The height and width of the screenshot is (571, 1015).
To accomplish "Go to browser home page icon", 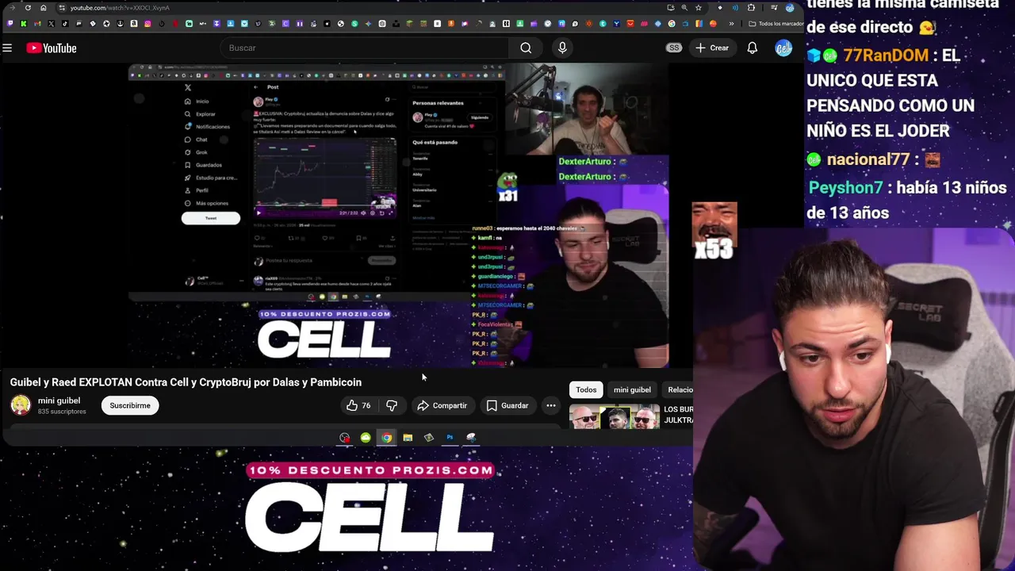I will pyautogui.click(x=43, y=8).
